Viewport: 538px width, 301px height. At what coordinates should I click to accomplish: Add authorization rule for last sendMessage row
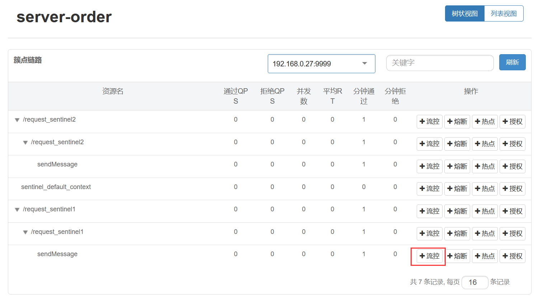click(x=512, y=256)
